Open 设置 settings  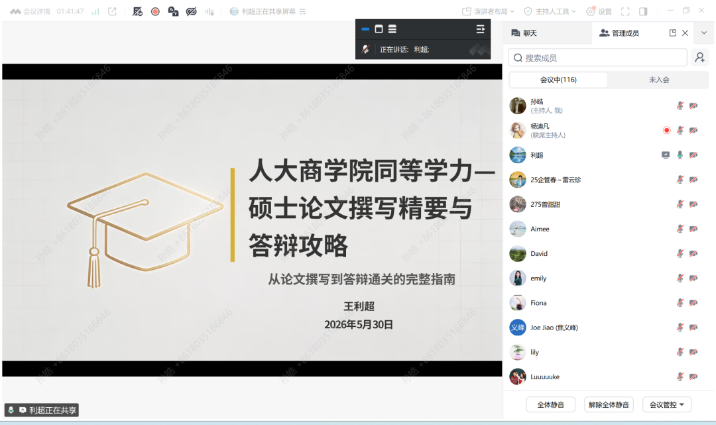[x=599, y=11]
